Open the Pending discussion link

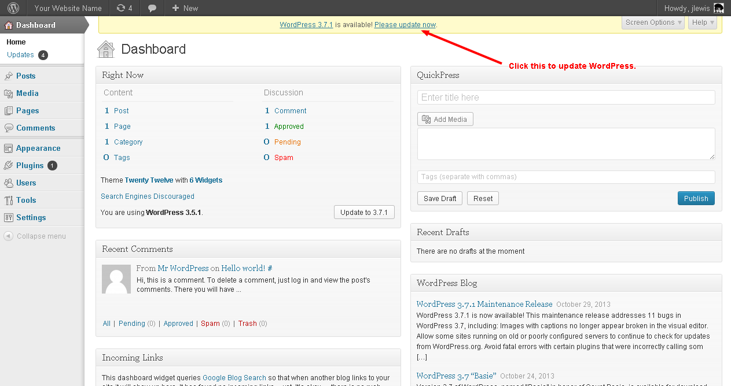(288, 142)
